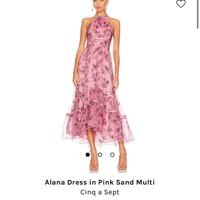Viewport: 200px width, 200px height.
Task: Jump to the third product photo dot
Action: tap(112, 154)
